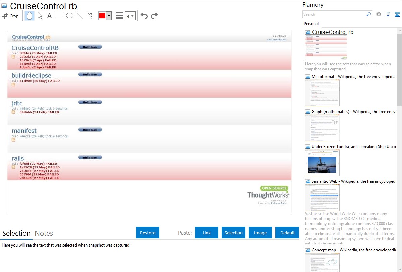The image size is (402, 272).
Task: Open the line width dropdown showing 4
Action: coord(130,16)
